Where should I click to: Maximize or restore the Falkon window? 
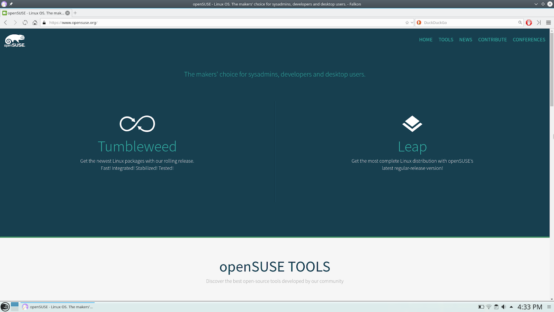click(543, 4)
